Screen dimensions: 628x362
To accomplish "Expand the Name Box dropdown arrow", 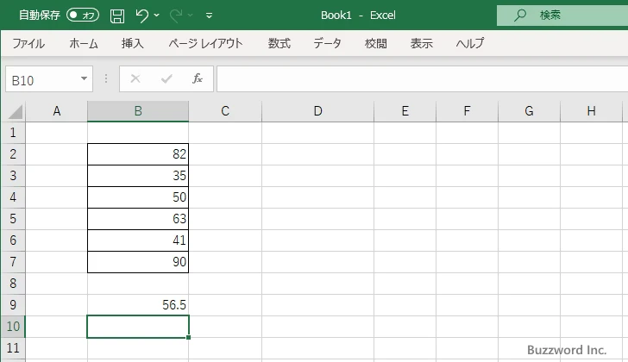I will click(84, 79).
